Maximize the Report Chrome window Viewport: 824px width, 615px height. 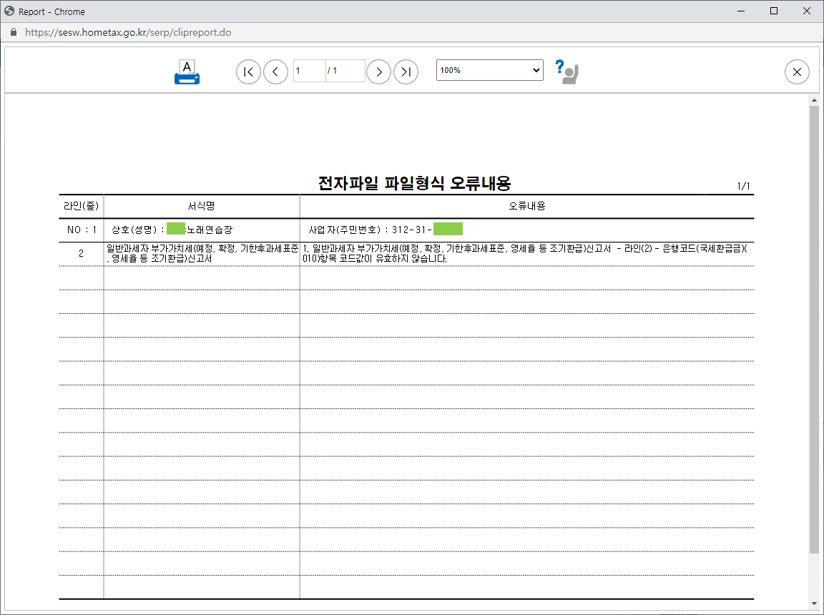(773, 11)
